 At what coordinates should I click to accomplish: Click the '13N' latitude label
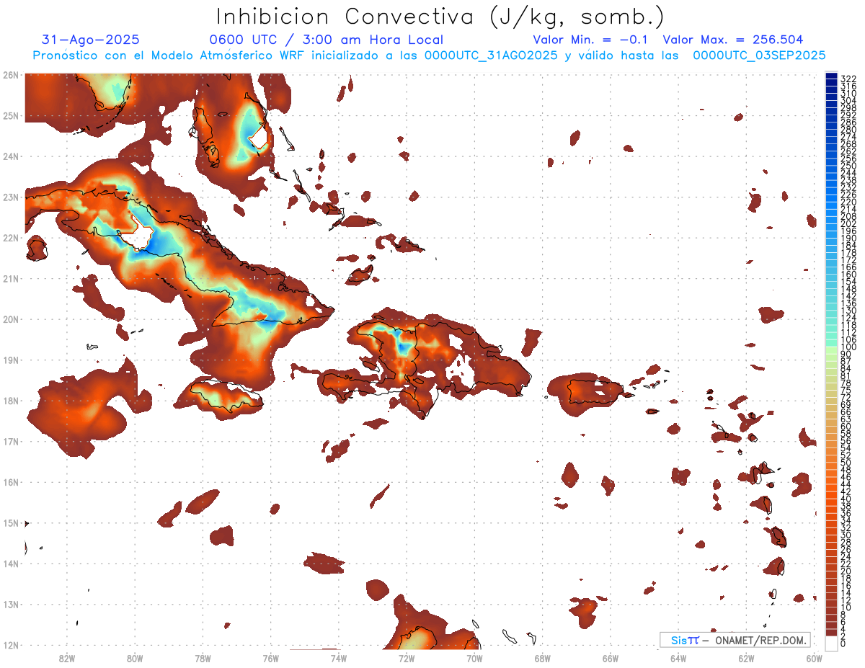point(10,604)
